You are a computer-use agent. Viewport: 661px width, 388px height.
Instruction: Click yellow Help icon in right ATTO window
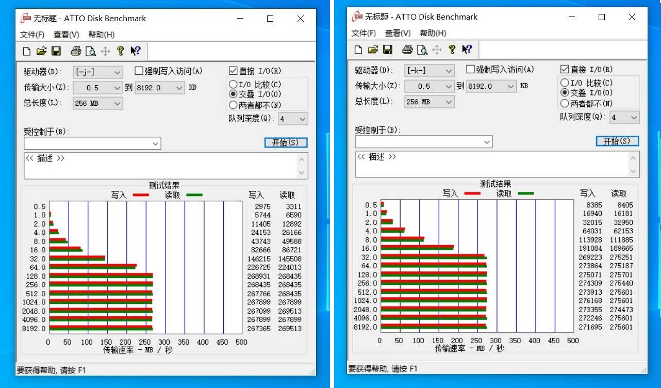click(x=452, y=49)
